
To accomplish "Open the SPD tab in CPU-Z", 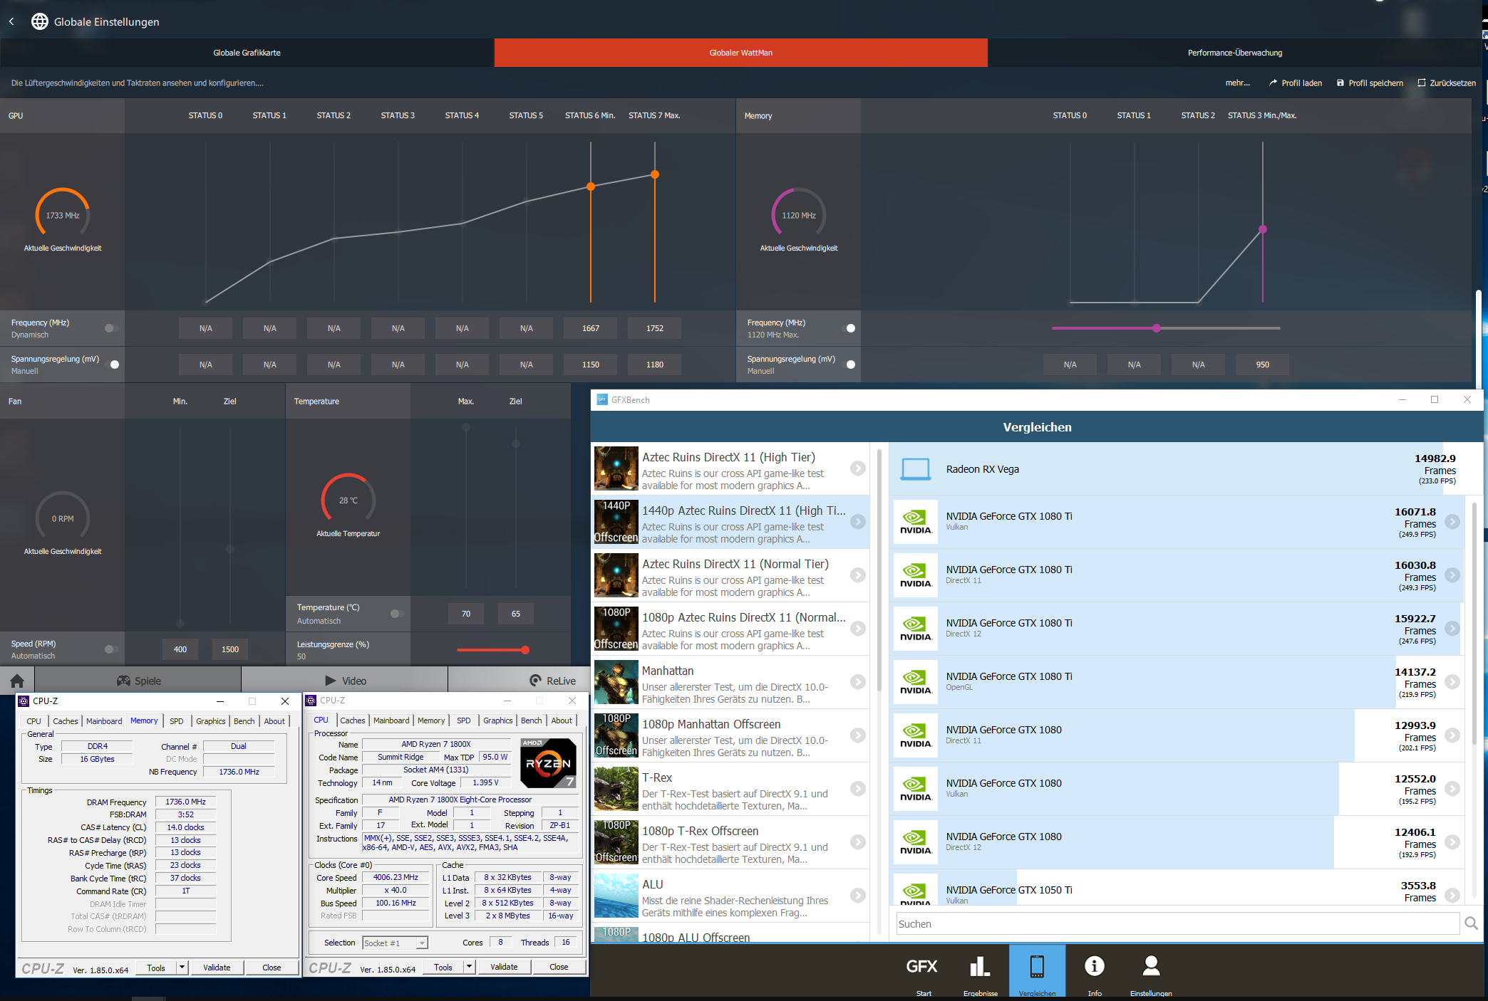I will click(177, 720).
